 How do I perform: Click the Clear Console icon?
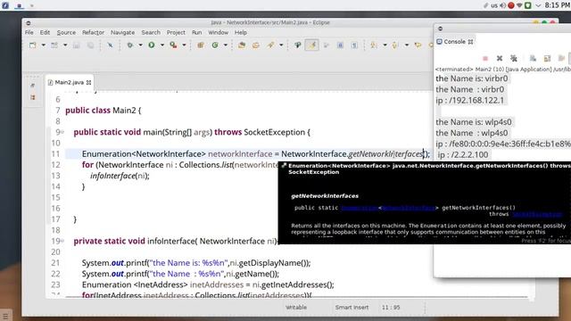click(x=533, y=58)
